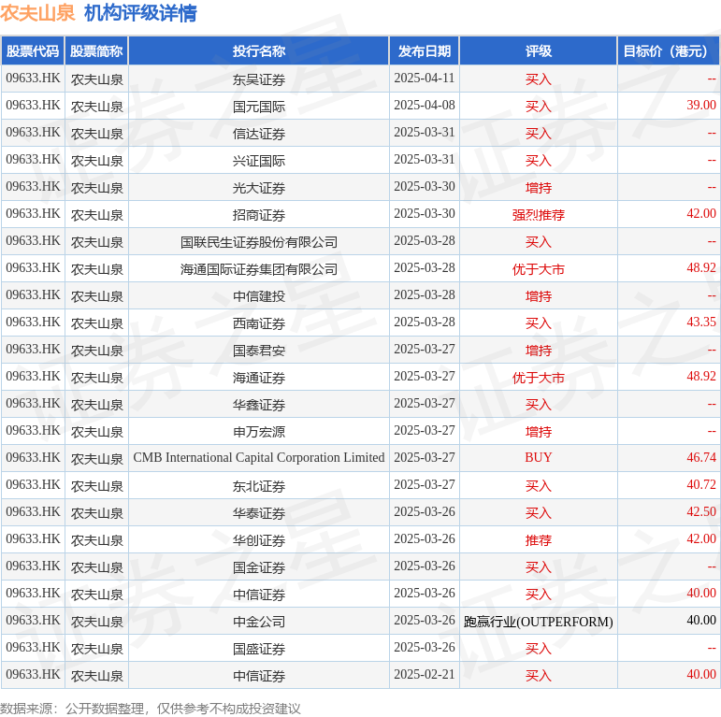721x717 pixels.
Task: Click the 机构评级详情 heading
Action: coord(140,13)
